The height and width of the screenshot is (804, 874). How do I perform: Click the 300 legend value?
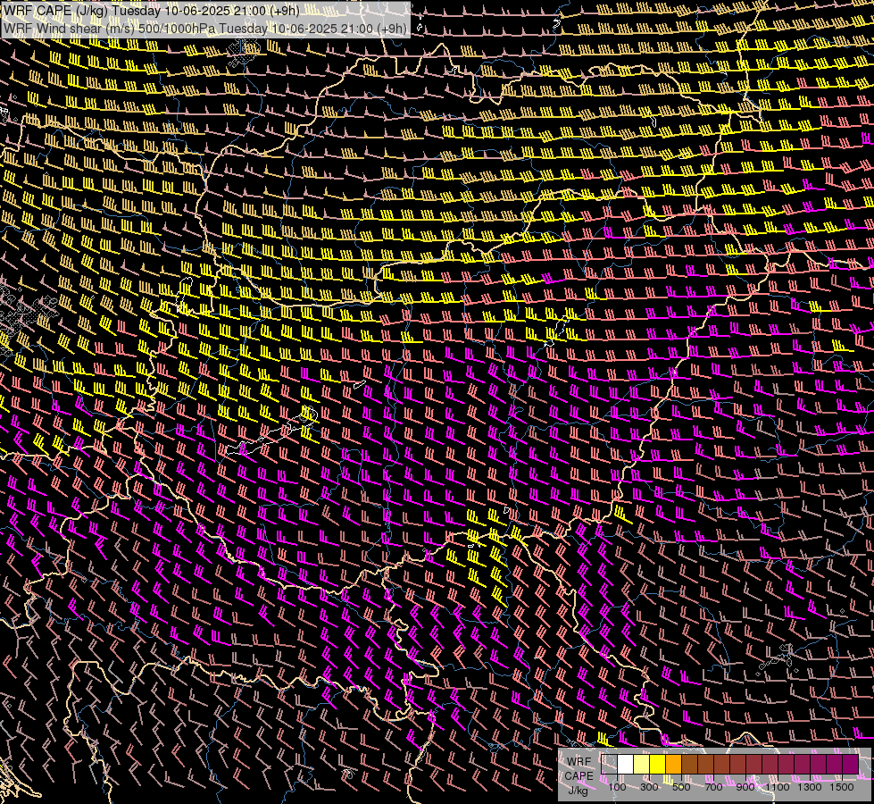tap(649, 787)
